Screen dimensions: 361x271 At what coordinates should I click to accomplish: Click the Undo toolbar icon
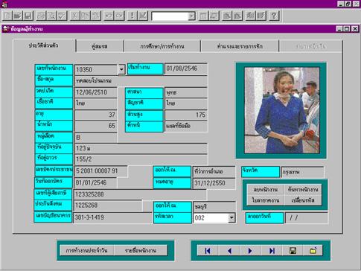pos(109,16)
